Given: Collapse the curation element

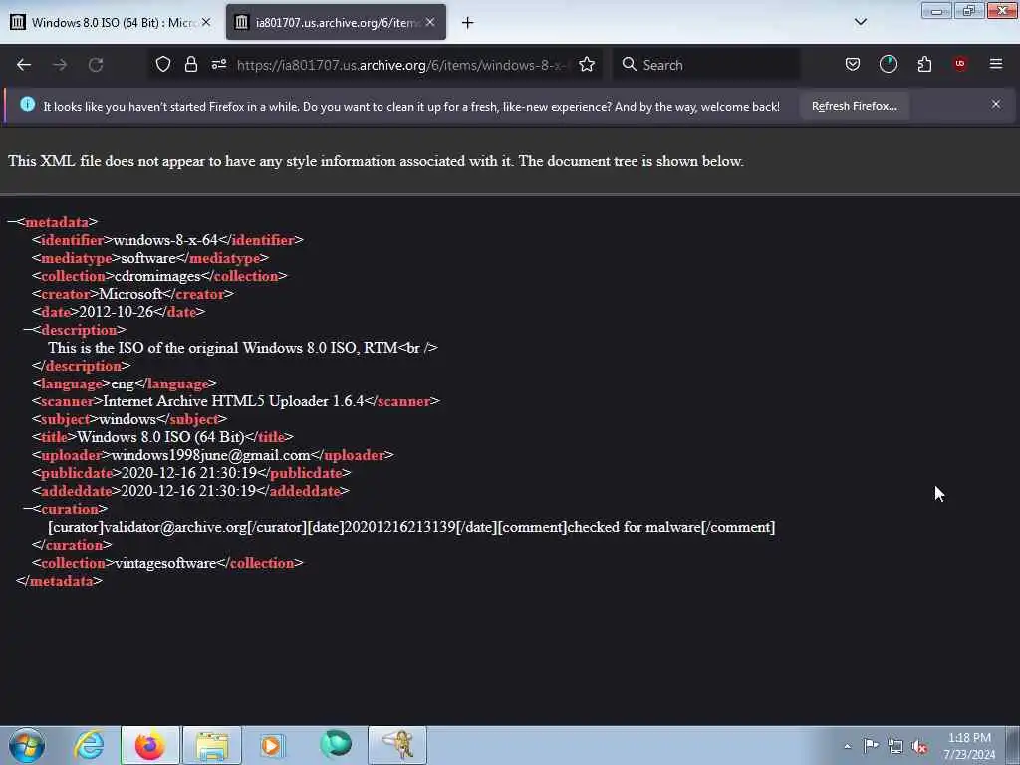Looking at the screenshot, I should tap(28, 509).
